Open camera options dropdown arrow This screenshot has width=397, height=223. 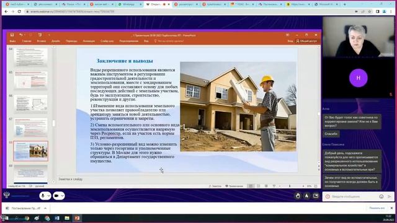click(62, 196)
